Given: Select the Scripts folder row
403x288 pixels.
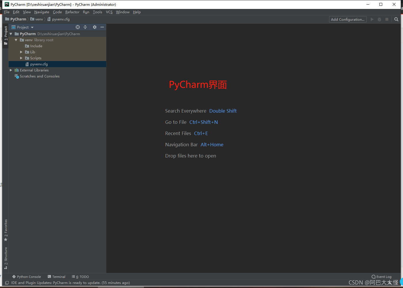Looking at the screenshot, I should 58,58.
